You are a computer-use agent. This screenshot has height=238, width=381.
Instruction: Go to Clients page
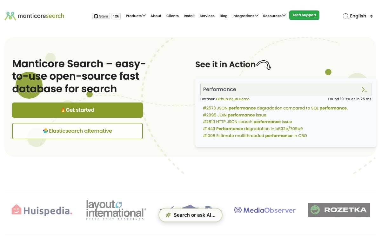tap(172, 16)
